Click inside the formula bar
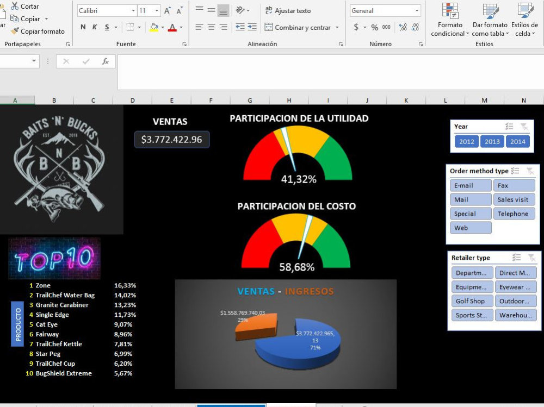This screenshot has height=407, width=544. (331, 72)
